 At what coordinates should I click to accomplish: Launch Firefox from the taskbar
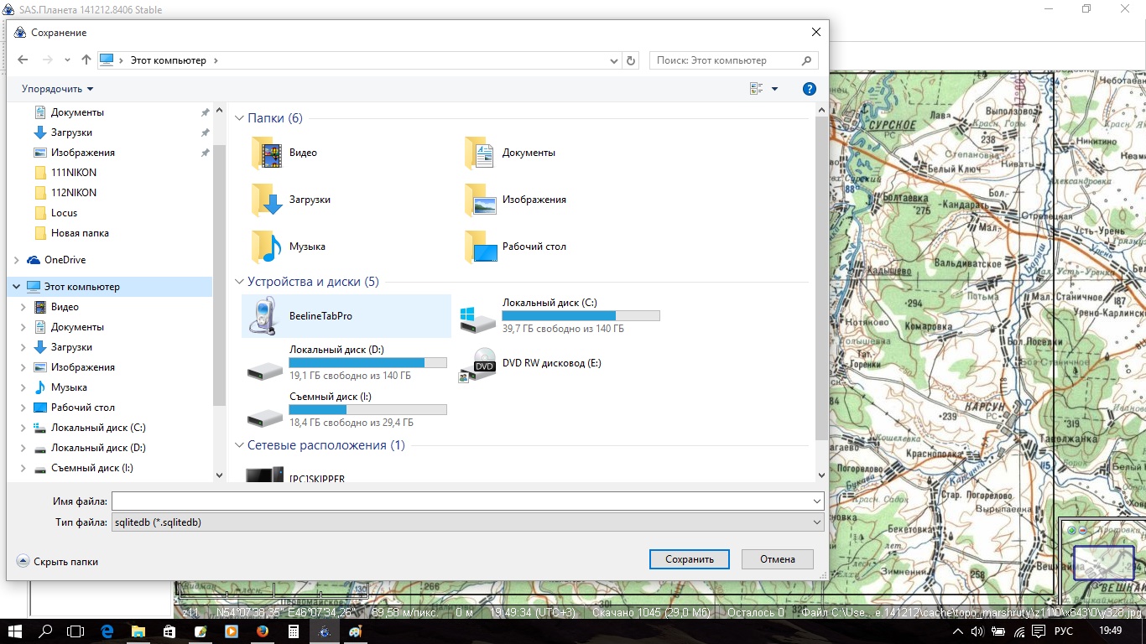coord(263,631)
